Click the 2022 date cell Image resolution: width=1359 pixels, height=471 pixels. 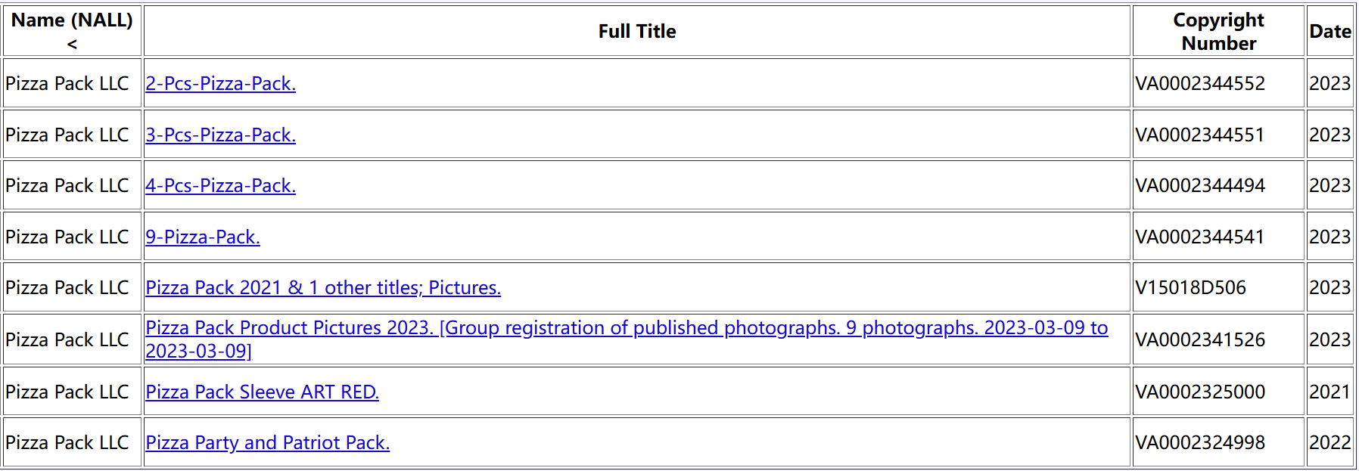click(x=1329, y=442)
